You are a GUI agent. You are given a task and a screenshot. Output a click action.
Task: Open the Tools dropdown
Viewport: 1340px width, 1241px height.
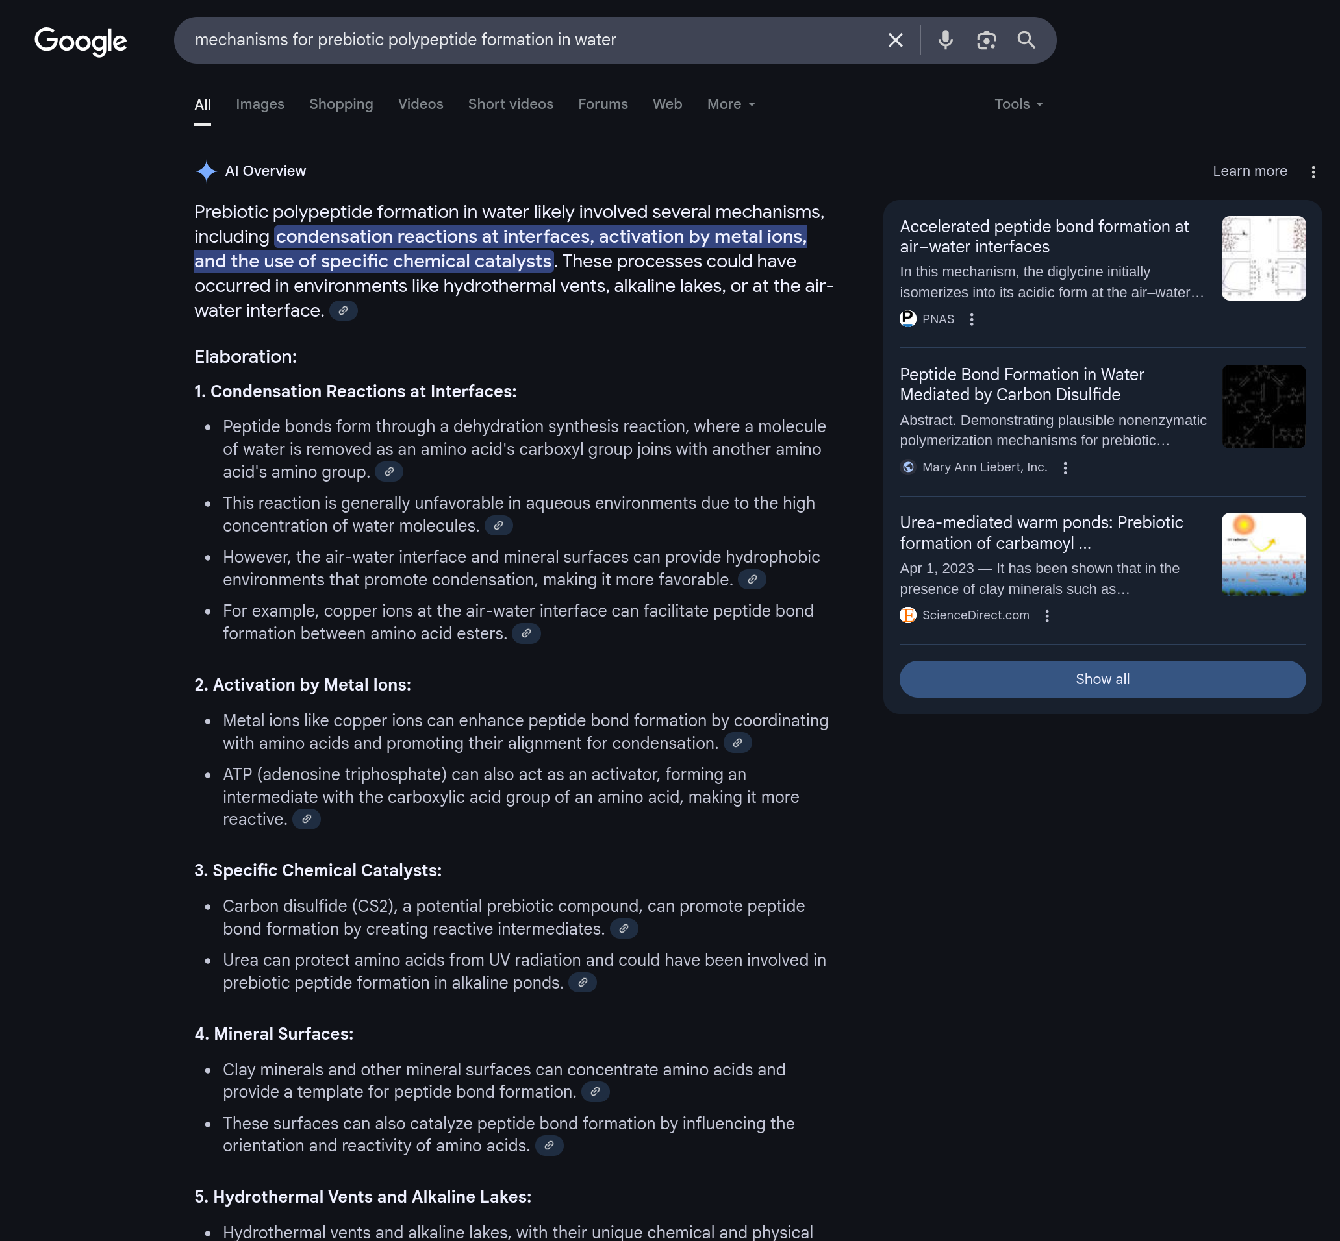(1017, 104)
